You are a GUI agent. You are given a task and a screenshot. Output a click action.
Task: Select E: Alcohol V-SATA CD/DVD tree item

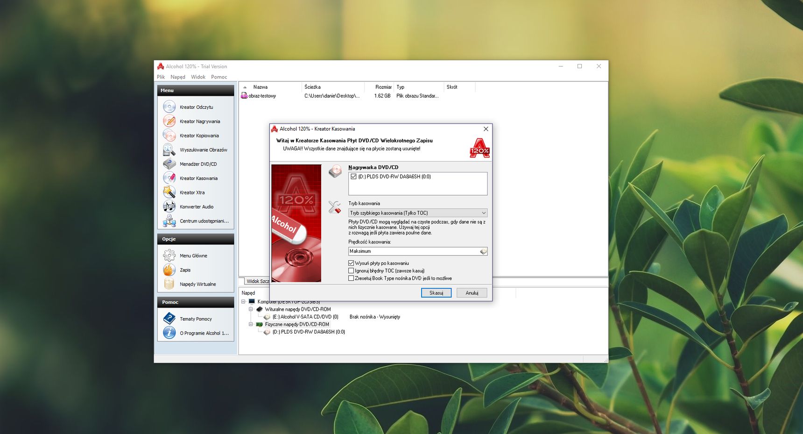(305, 317)
